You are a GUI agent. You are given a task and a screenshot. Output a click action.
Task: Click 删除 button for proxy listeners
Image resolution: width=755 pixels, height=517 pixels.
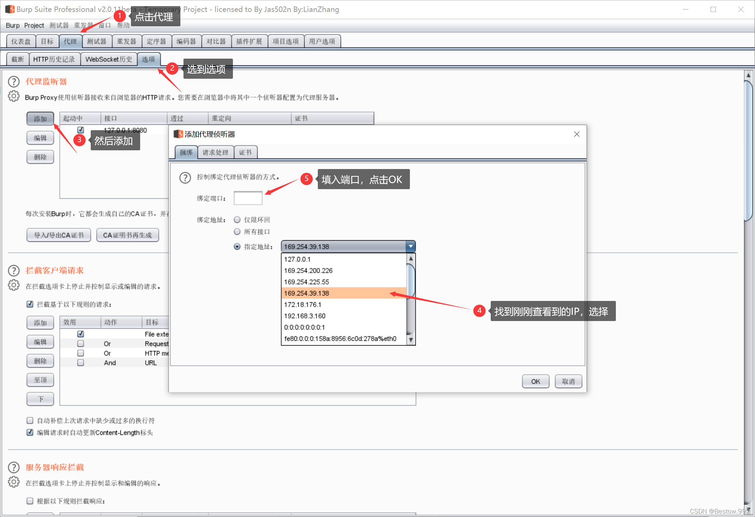tap(40, 157)
